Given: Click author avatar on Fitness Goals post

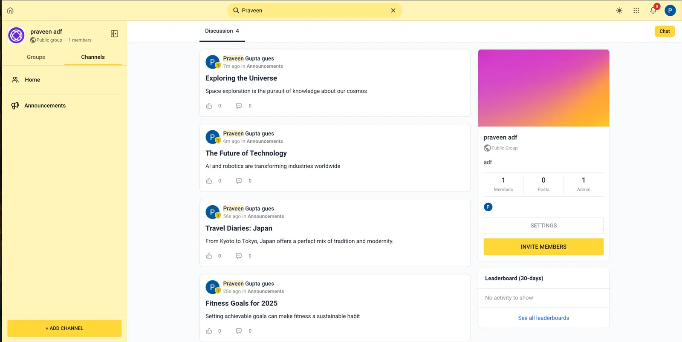Looking at the screenshot, I should pyautogui.click(x=212, y=287).
